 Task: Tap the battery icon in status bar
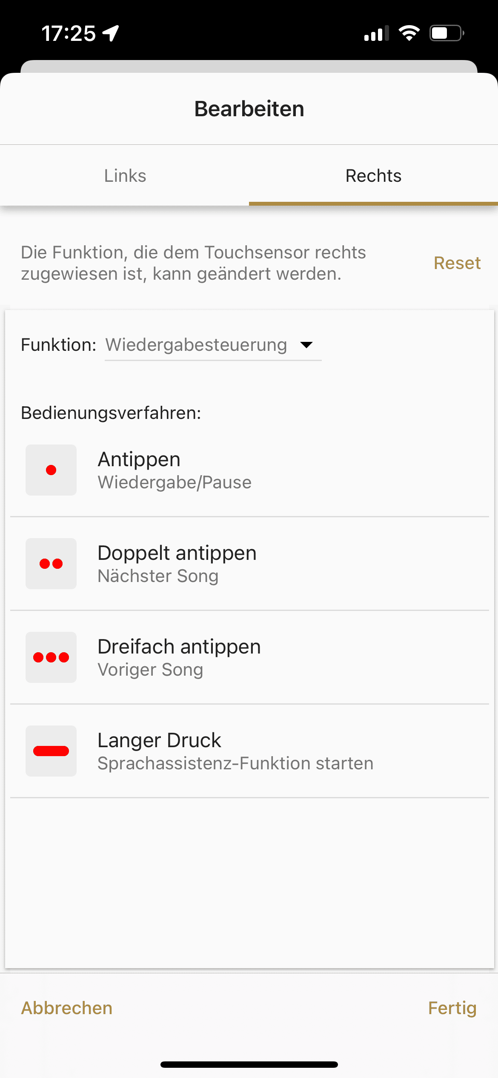pyautogui.click(x=446, y=33)
